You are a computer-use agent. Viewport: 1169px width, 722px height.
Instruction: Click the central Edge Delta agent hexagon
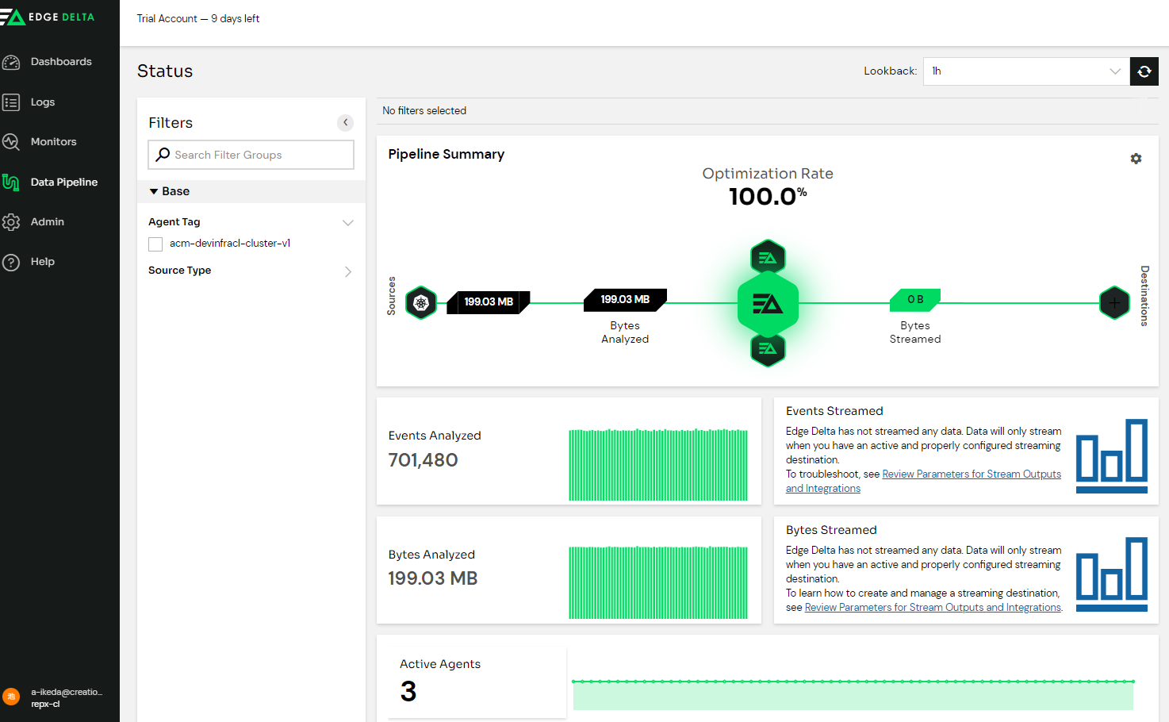point(768,304)
